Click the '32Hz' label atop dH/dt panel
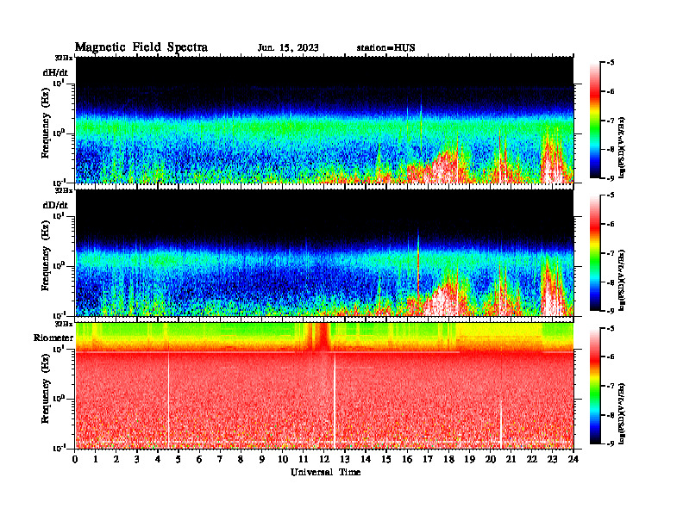 tap(64, 58)
